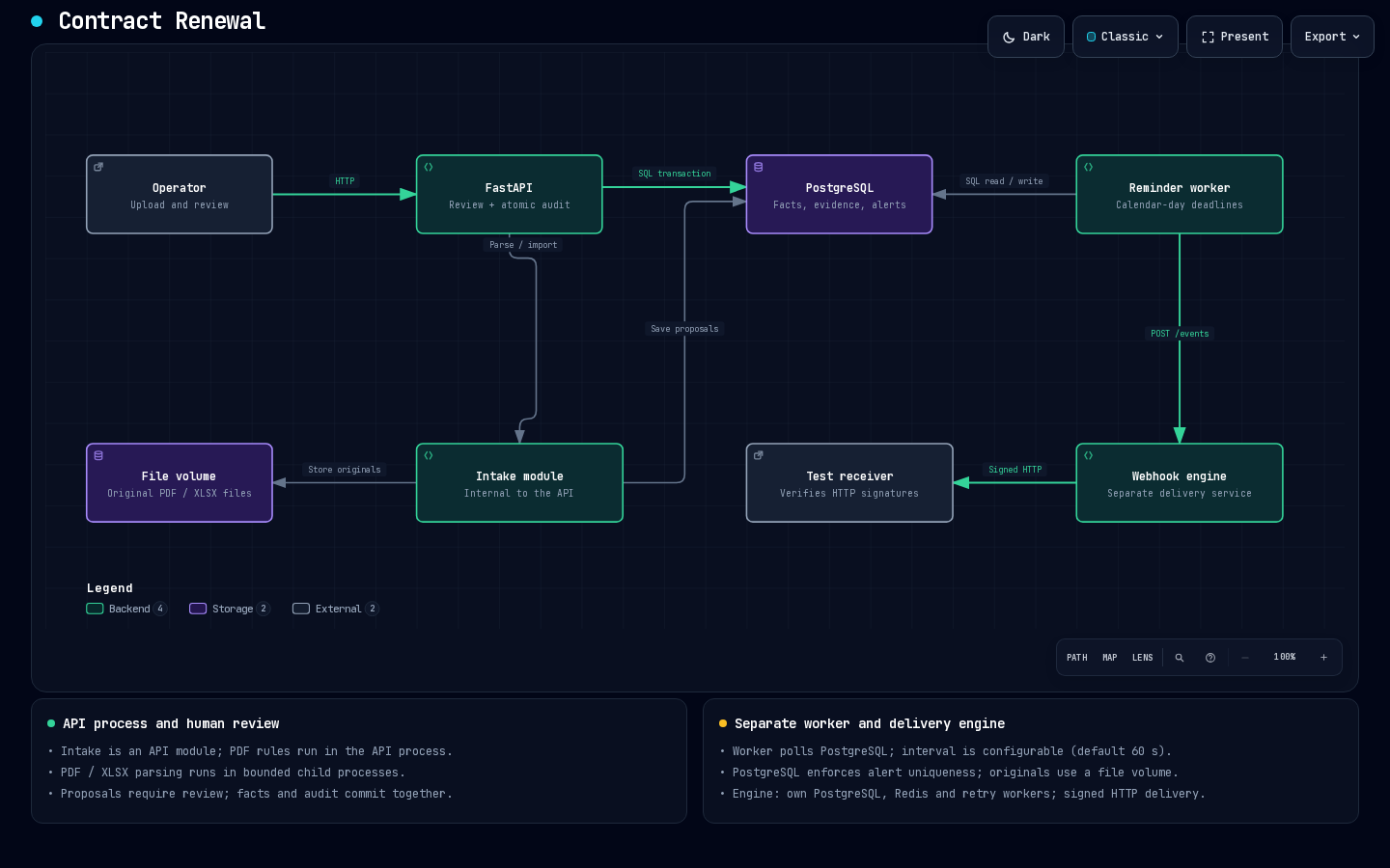Click the database icon on PostgreSQL node
The width and height of the screenshot is (1390, 868).
point(759,167)
